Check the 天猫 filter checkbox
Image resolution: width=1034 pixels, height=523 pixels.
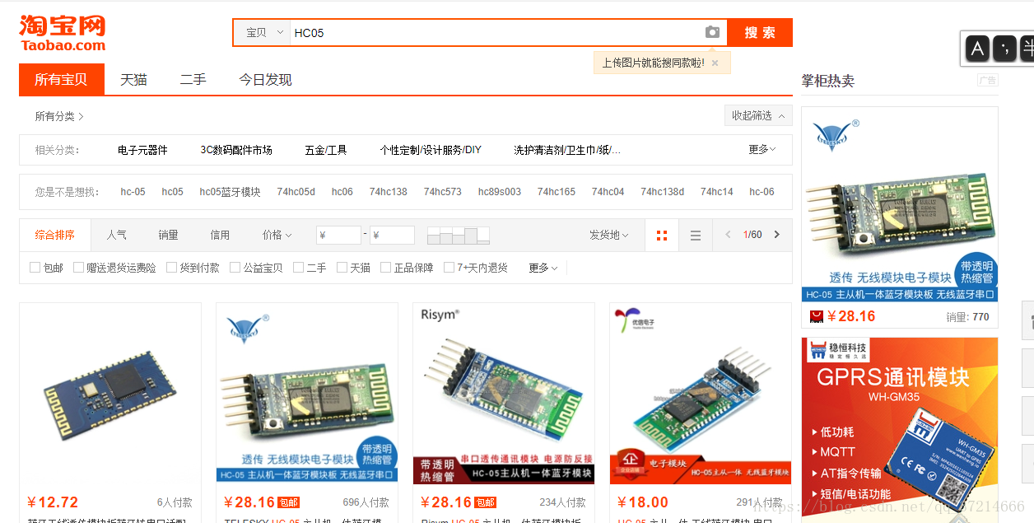pos(342,267)
